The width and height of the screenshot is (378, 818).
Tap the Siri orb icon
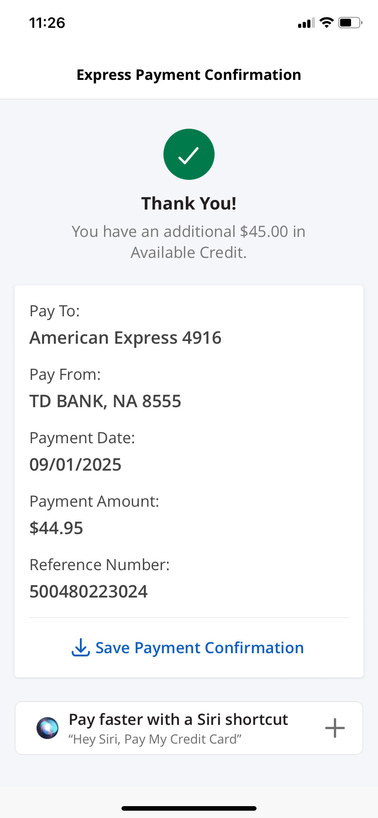point(47,728)
